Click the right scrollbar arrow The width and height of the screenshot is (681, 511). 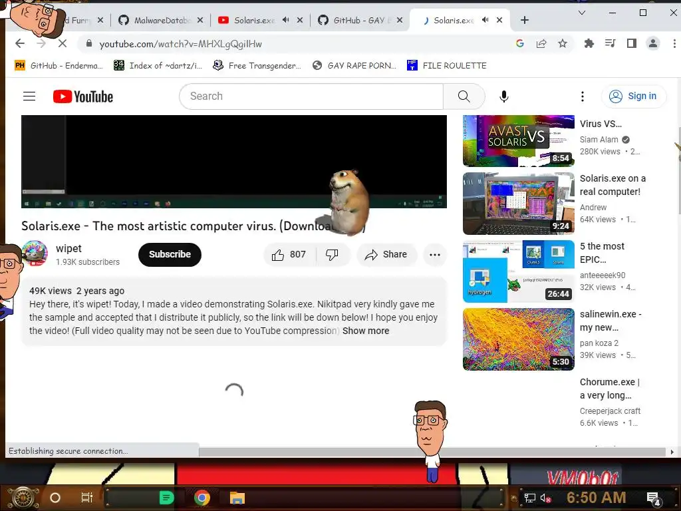(672, 452)
